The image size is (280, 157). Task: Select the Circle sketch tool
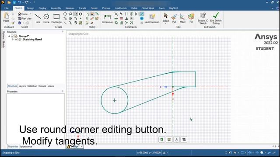coord(46,18)
